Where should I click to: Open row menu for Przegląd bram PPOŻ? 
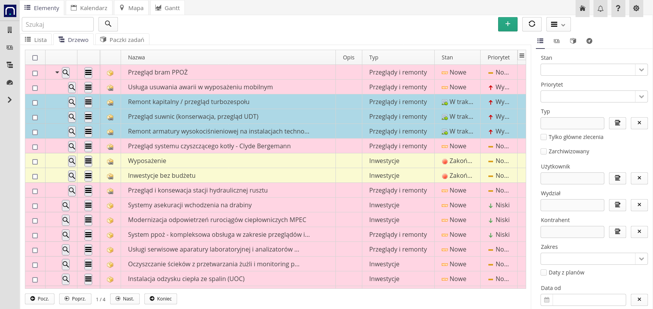(88, 72)
